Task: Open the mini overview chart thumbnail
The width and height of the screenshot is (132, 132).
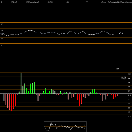Action: click(65, 126)
